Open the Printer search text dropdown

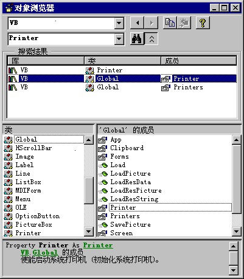coord(119,39)
